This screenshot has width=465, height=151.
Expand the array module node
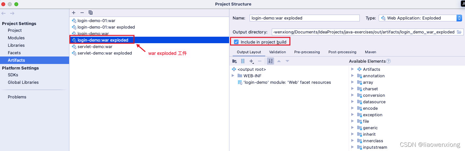tap(353, 82)
